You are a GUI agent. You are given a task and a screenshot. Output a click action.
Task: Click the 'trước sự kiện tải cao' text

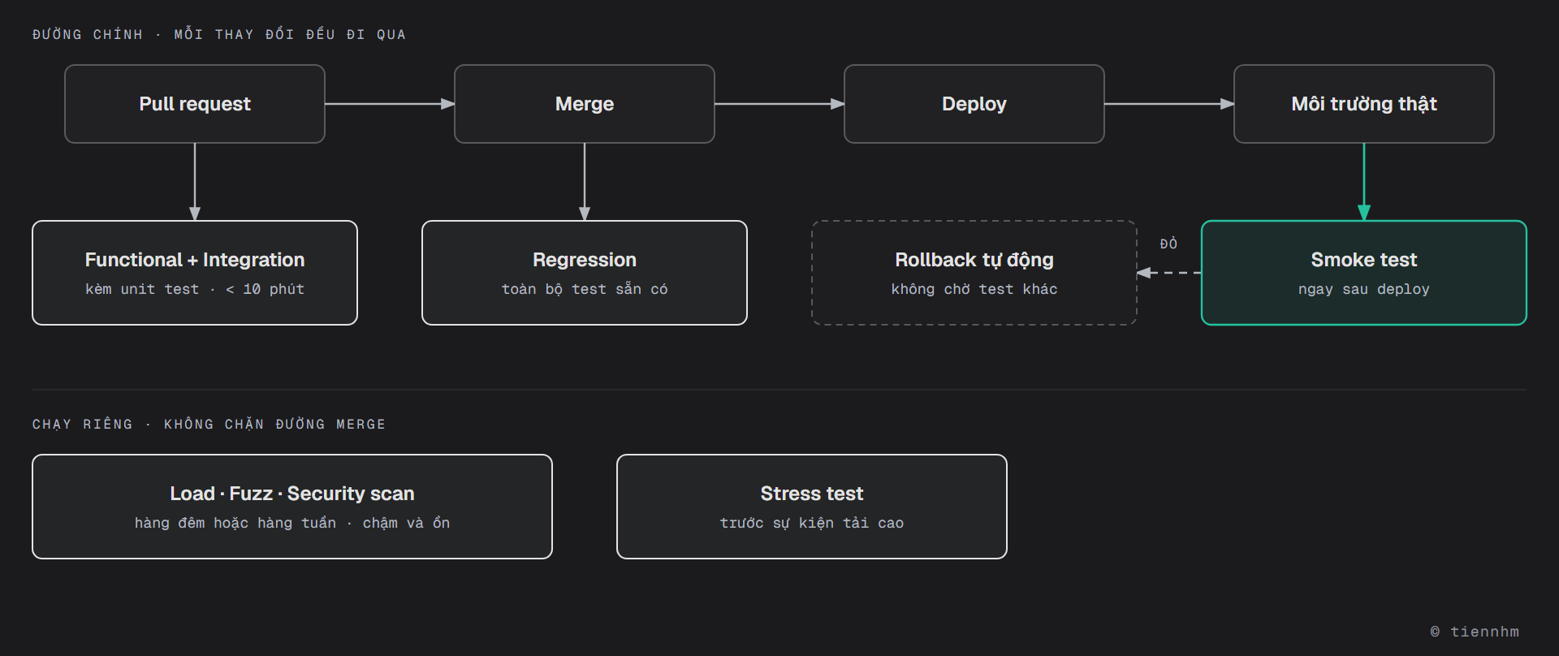click(x=812, y=523)
